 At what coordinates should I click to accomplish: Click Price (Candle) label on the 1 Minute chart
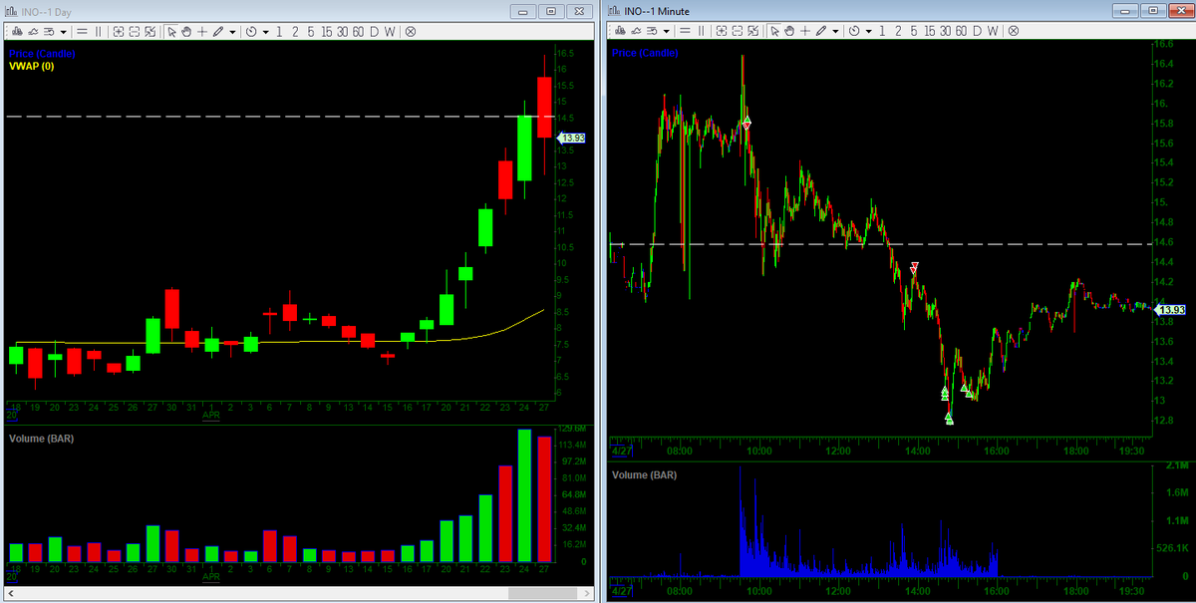coord(645,53)
